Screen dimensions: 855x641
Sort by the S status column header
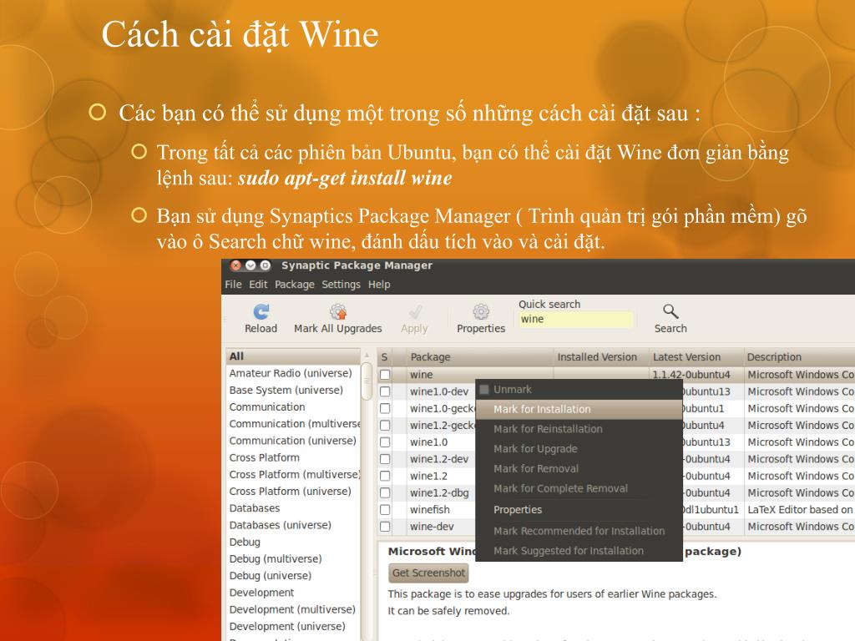(384, 357)
